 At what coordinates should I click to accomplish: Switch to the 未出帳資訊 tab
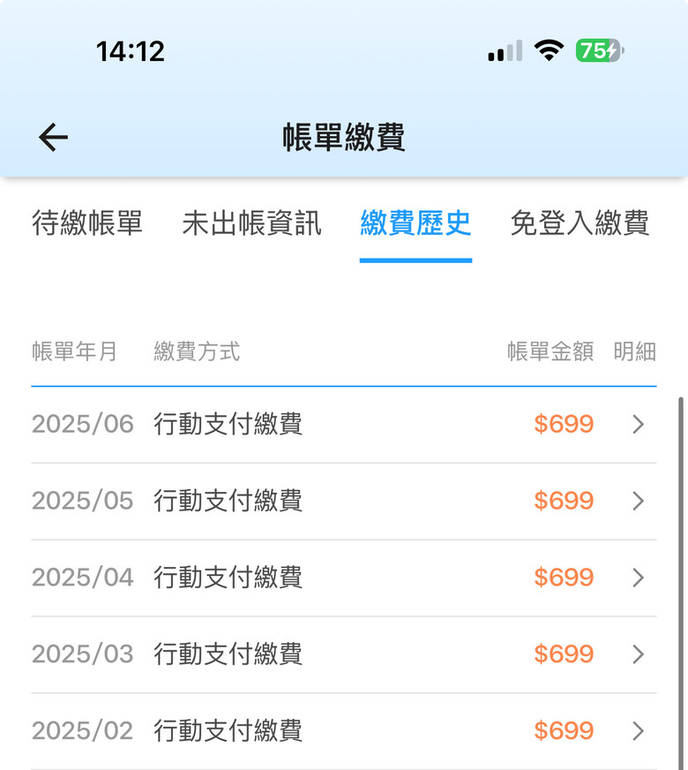click(251, 223)
